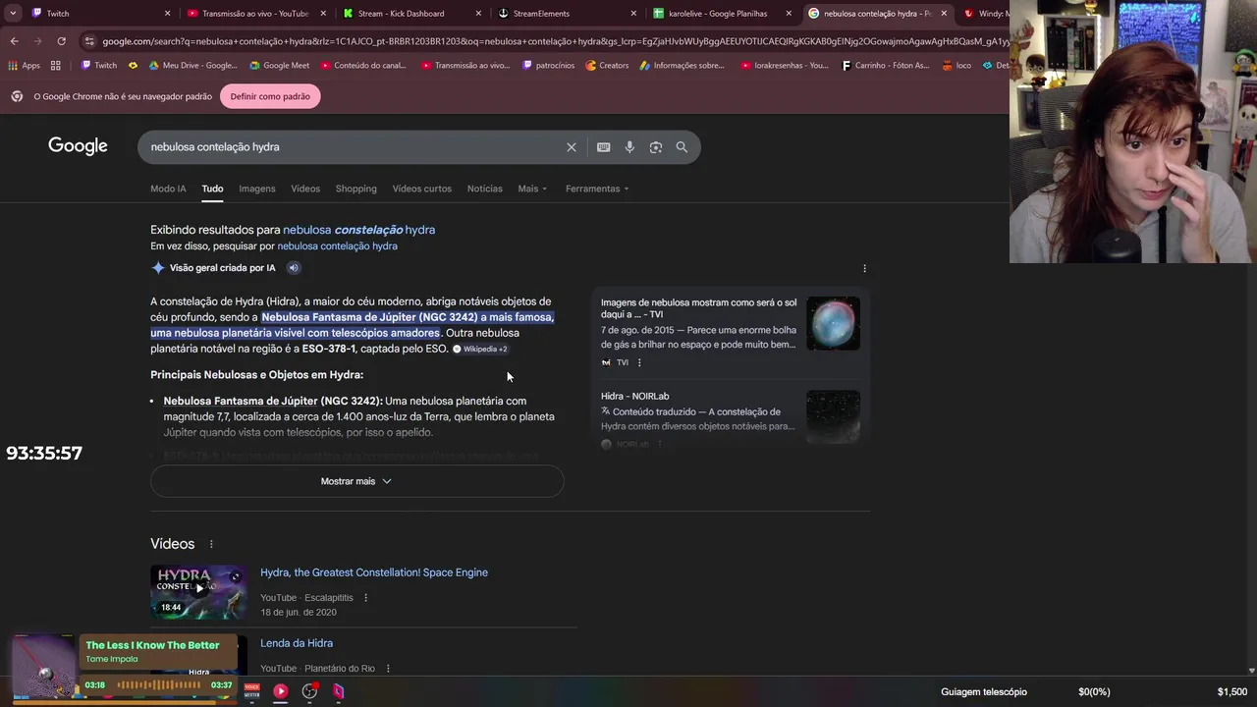Open TVI article about nebulosa images

click(x=699, y=308)
